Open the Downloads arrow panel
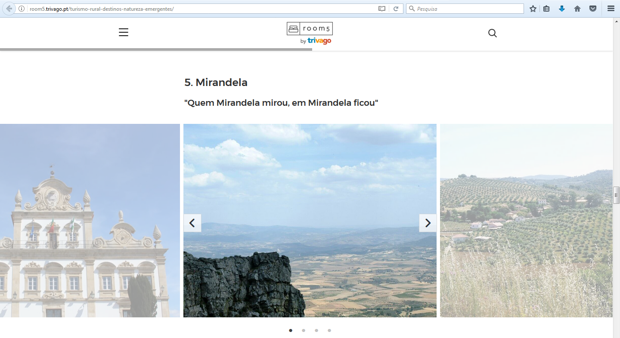This screenshot has width=620, height=338. (x=562, y=9)
